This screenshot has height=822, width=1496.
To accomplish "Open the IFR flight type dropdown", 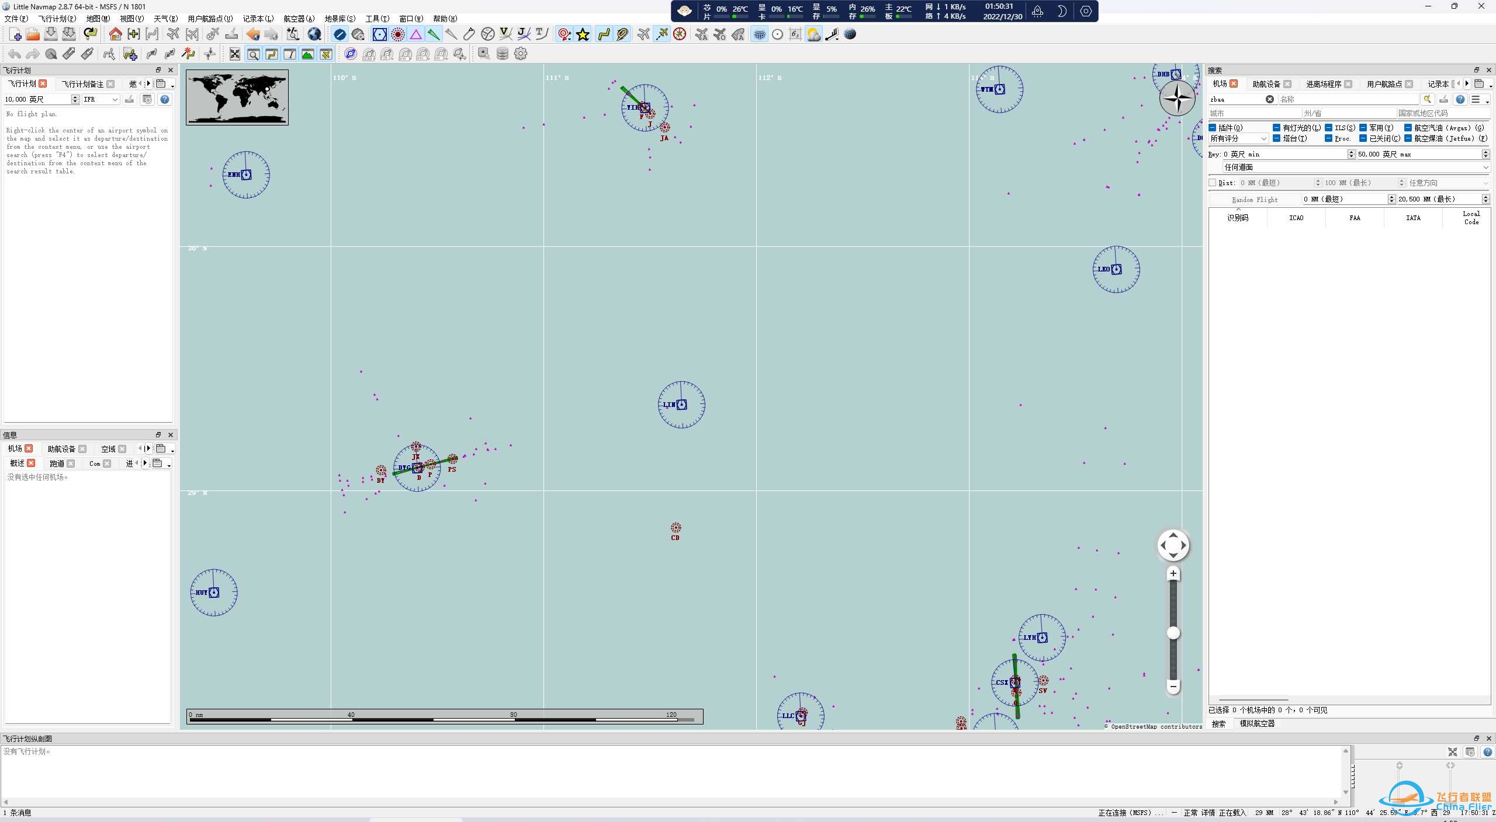I will (101, 100).
